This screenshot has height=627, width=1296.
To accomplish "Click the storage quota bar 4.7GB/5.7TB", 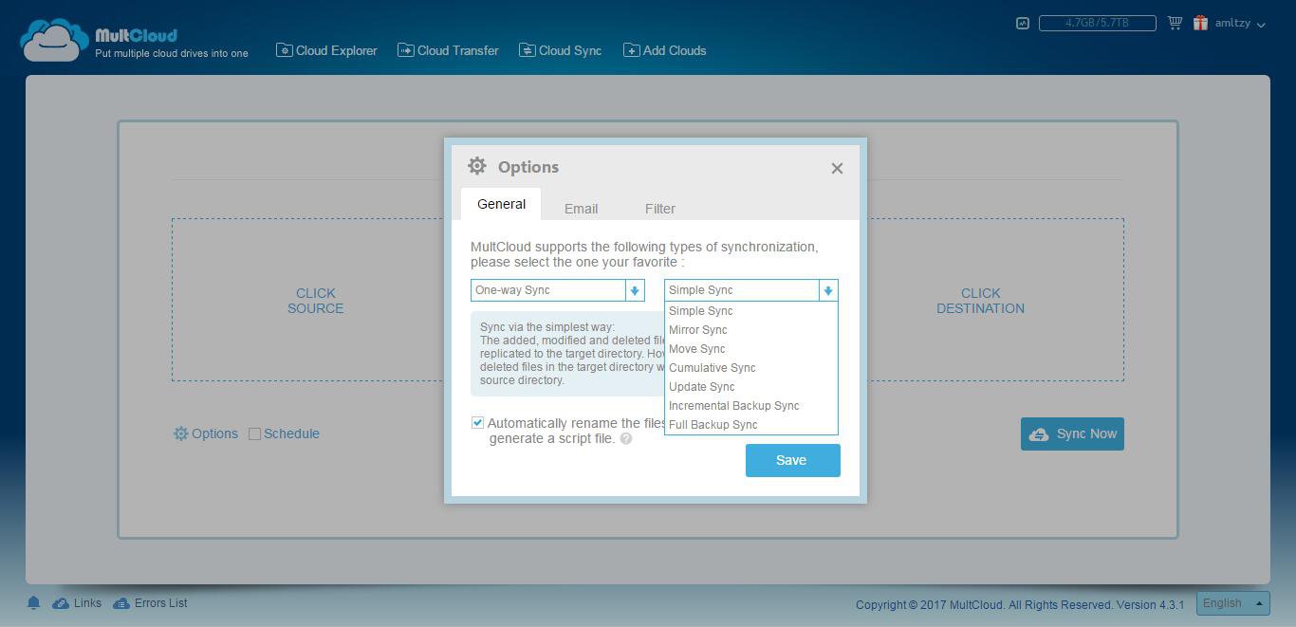I will coord(1098,23).
